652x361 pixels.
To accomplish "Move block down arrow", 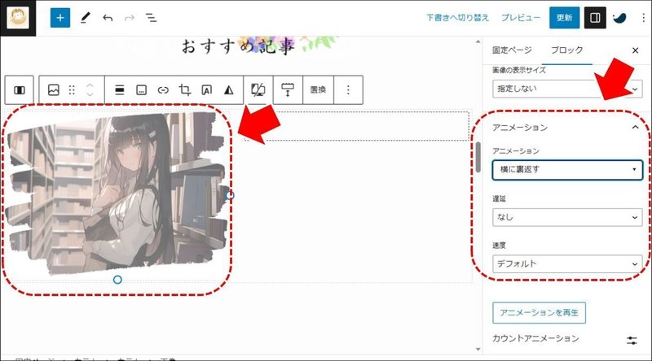I will pyautogui.click(x=90, y=95).
